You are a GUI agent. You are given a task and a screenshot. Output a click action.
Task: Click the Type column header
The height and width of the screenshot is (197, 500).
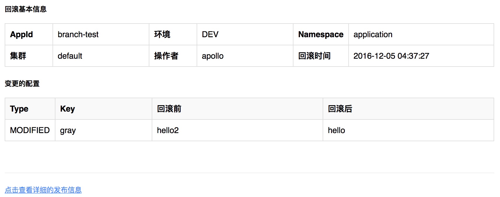(x=19, y=109)
